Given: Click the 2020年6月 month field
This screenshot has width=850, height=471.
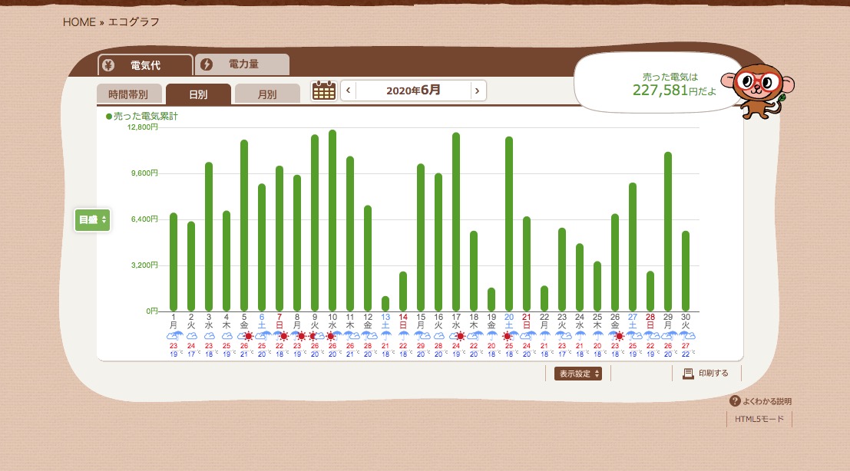Looking at the screenshot, I should 413,91.
